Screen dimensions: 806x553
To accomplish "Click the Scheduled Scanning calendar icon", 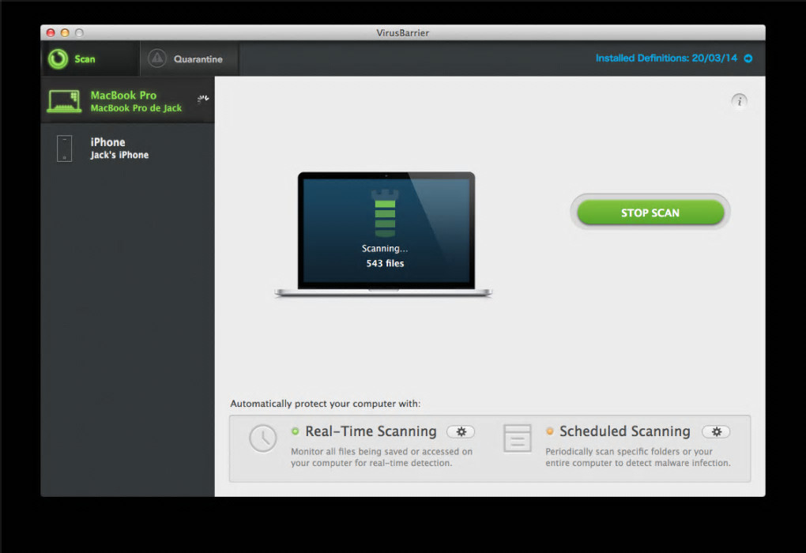I will click(x=517, y=438).
